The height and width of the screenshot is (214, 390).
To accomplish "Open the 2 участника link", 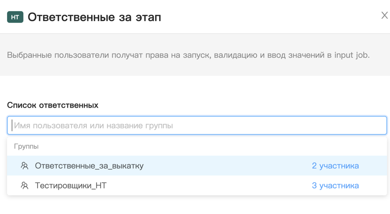I will [x=335, y=166].
